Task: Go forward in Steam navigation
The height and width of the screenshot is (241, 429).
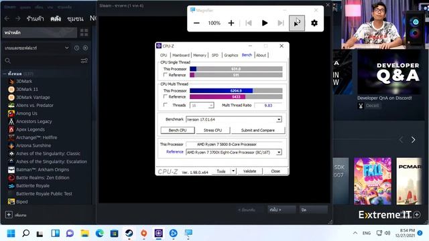Action: [18, 18]
